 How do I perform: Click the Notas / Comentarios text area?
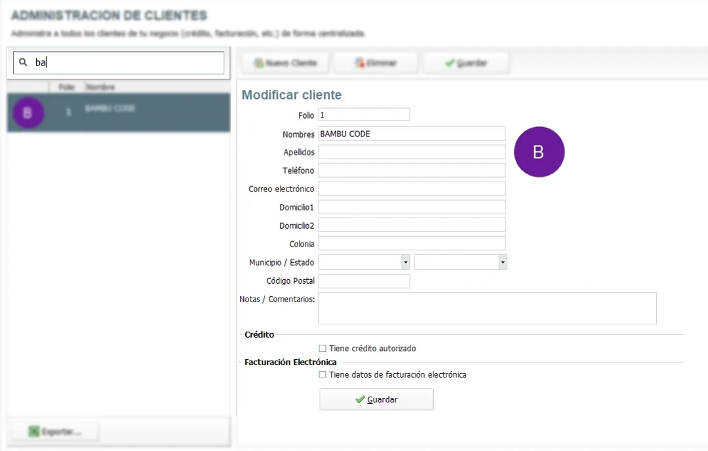tap(487, 308)
